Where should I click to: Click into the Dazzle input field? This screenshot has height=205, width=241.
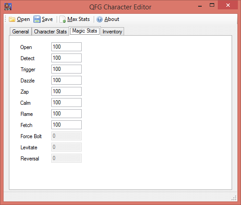point(66,80)
